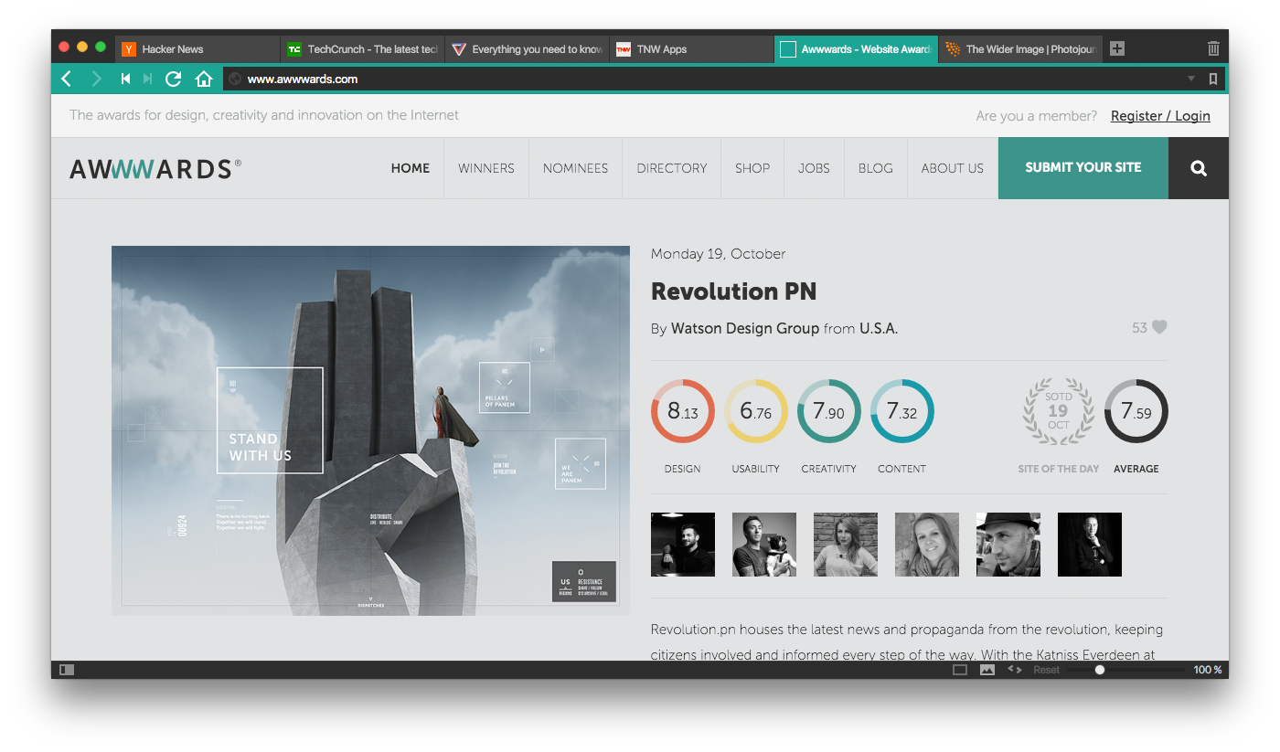Image resolution: width=1280 pixels, height=752 pixels.
Task: Click the Submit Your Site button
Action: pos(1083,168)
